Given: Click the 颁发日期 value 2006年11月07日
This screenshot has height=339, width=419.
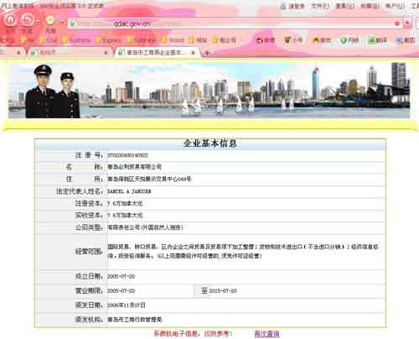Looking at the screenshot, I should (x=127, y=305).
